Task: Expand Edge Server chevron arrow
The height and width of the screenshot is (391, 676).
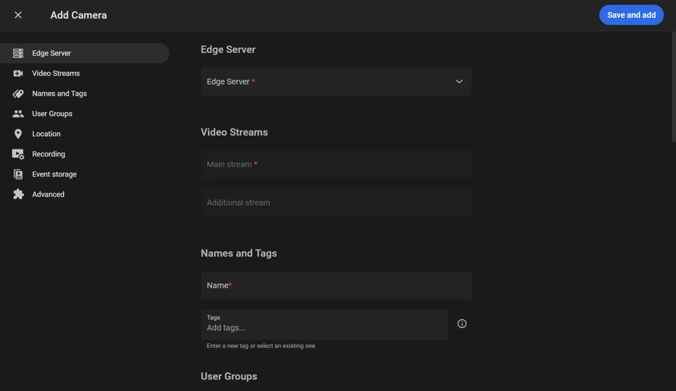Action: click(459, 81)
